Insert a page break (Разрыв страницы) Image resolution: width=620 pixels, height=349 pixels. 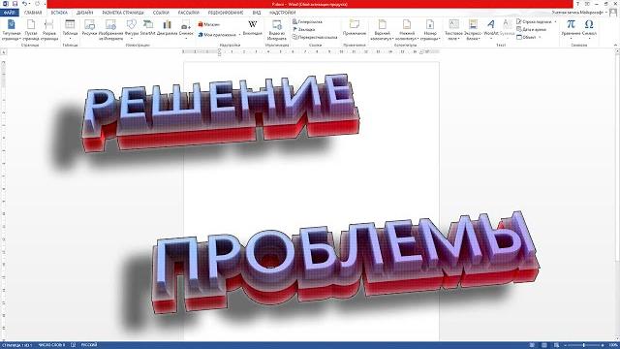point(49,30)
